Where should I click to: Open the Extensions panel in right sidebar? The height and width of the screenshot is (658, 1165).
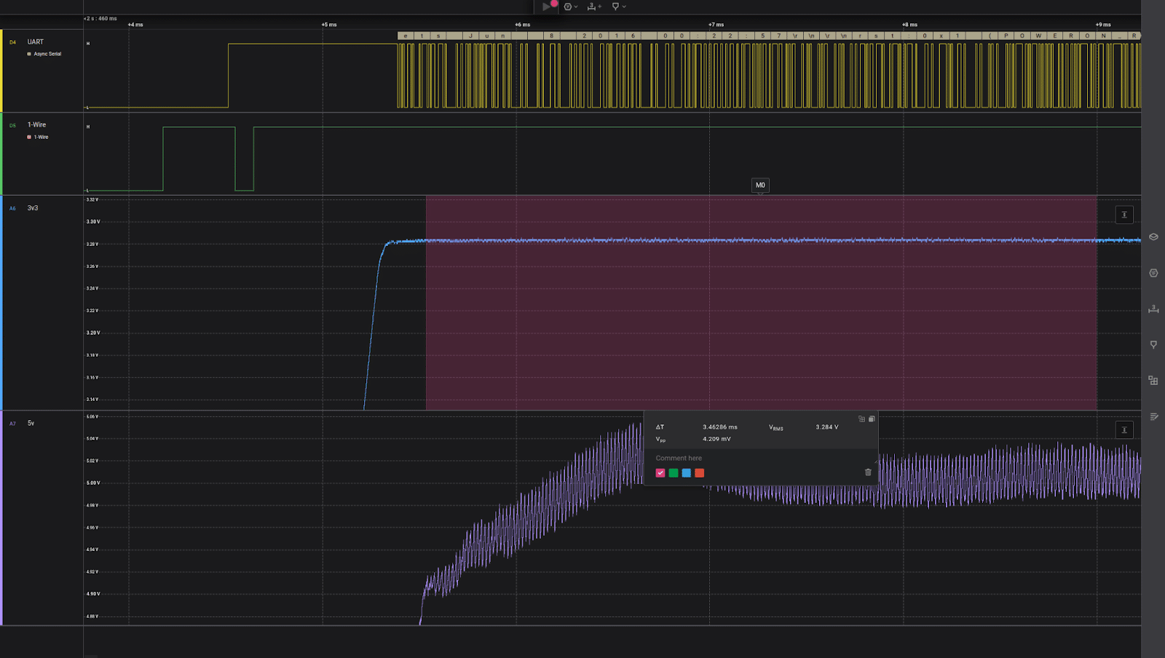(1153, 380)
